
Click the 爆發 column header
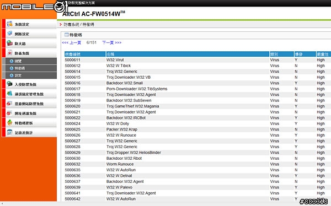point(305,54)
